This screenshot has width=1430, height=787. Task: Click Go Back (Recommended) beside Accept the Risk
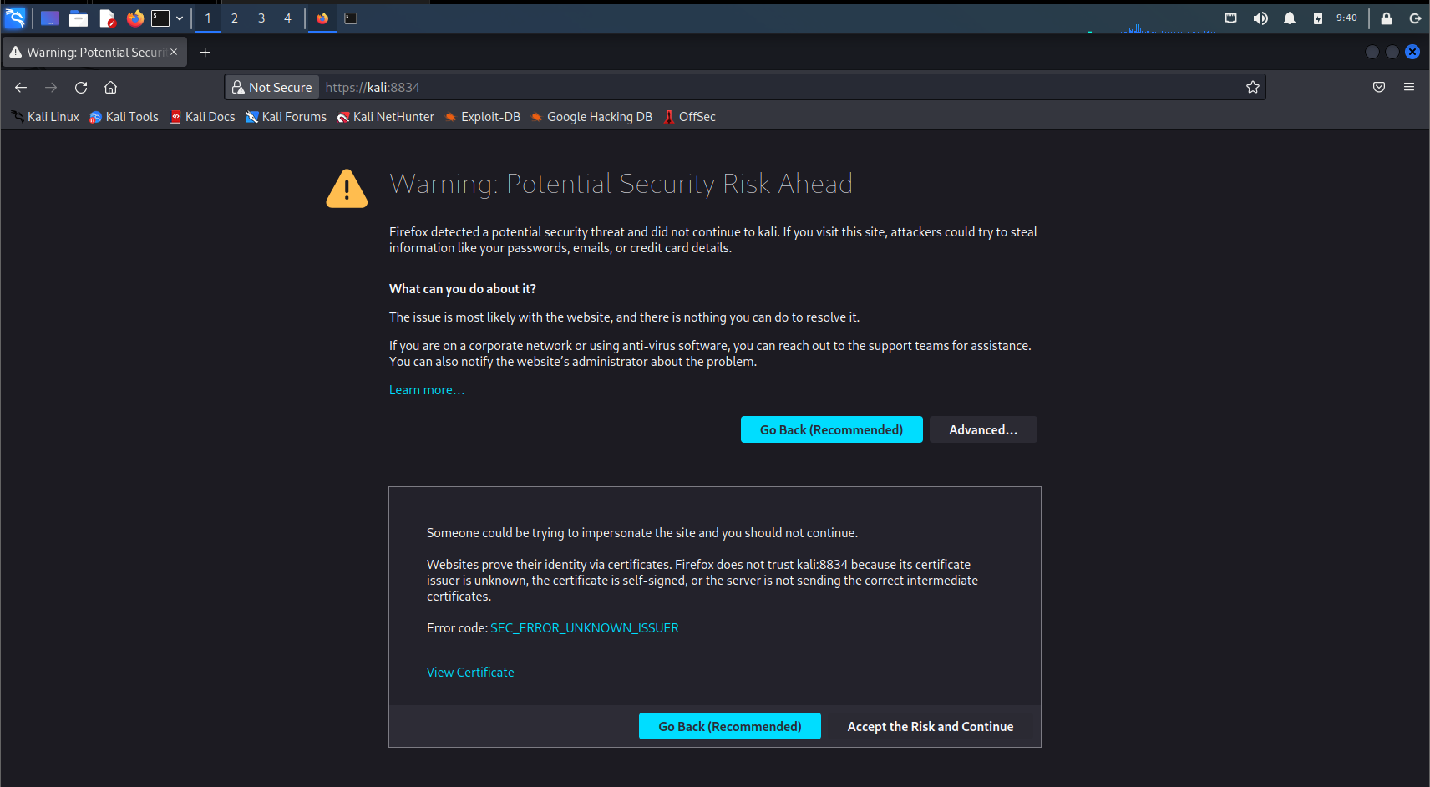pos(730,726)
